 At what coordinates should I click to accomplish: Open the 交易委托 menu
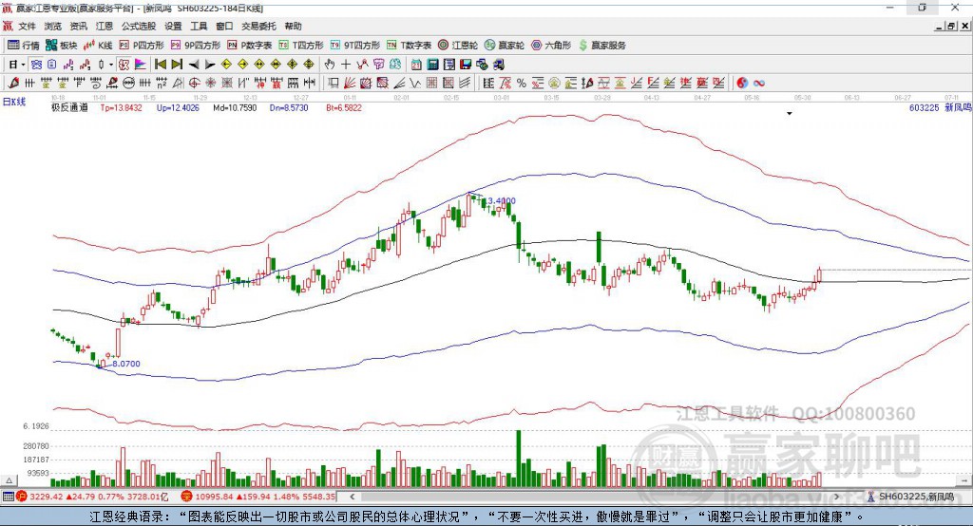258,26
